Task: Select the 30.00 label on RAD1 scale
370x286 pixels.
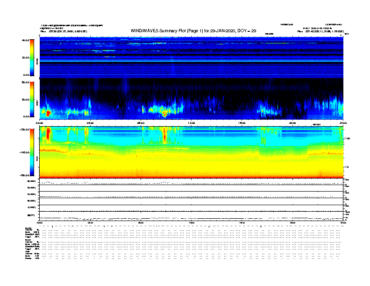Action: click(x=25, y=100)
